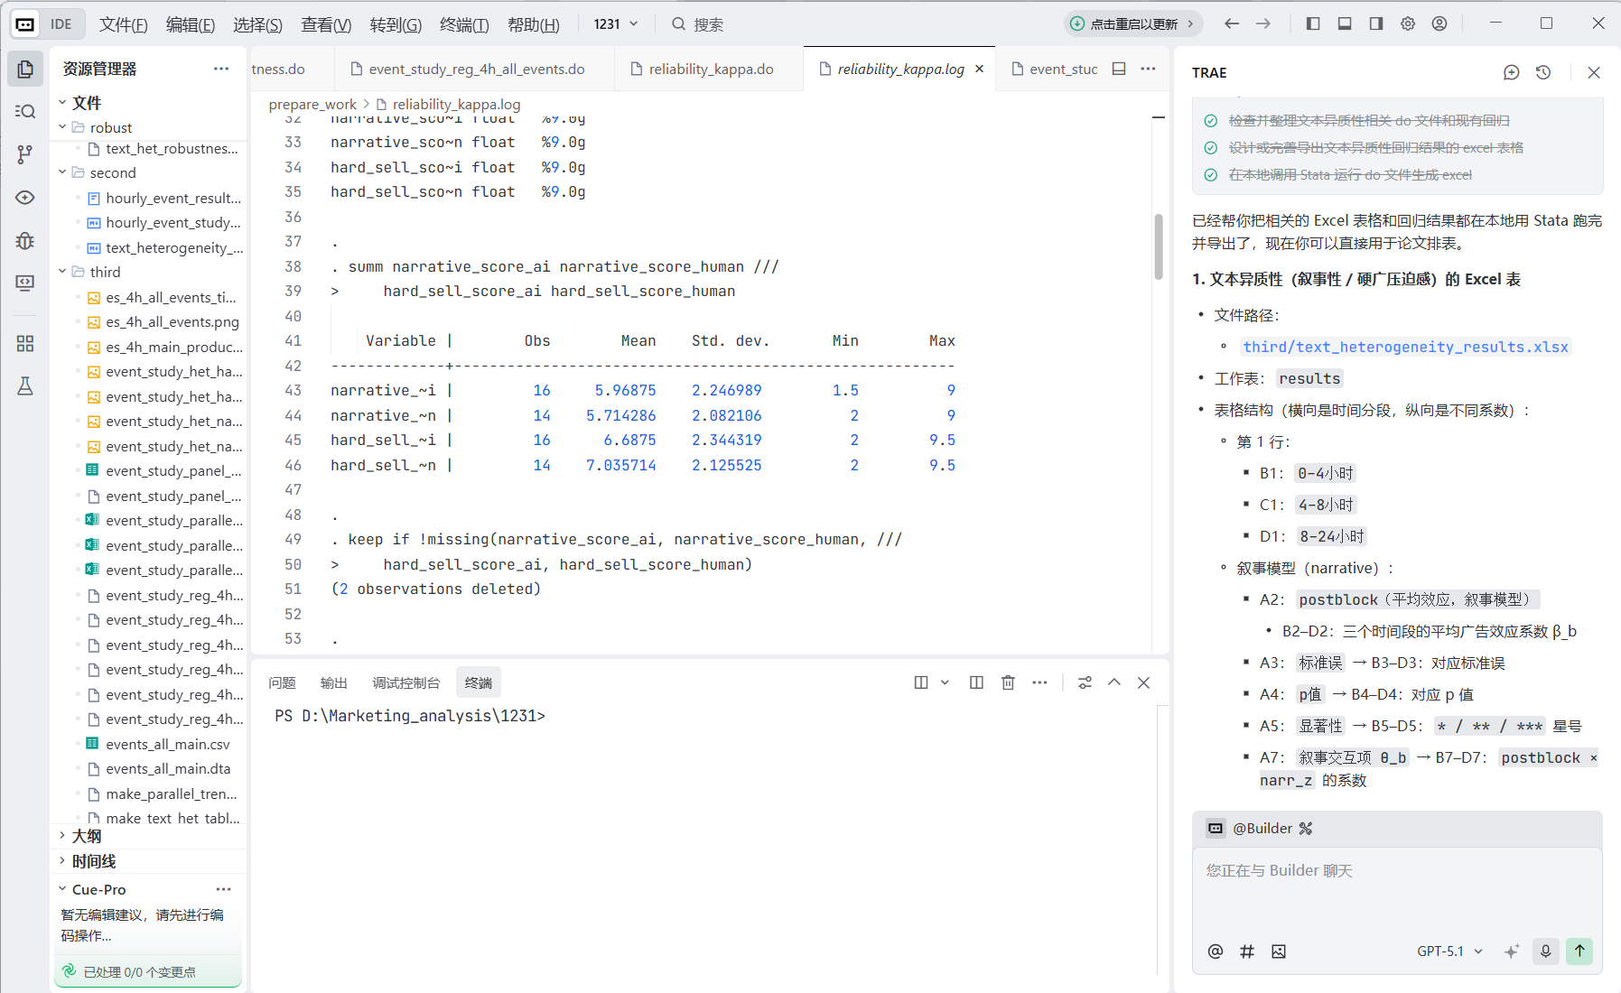Collapse the third folder in explorer
This screenshot has width=1621, height=993.
[61, 272]
